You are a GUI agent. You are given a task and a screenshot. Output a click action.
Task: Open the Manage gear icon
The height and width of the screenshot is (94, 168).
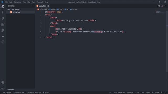pyautogui.click(x=3, y=88)
